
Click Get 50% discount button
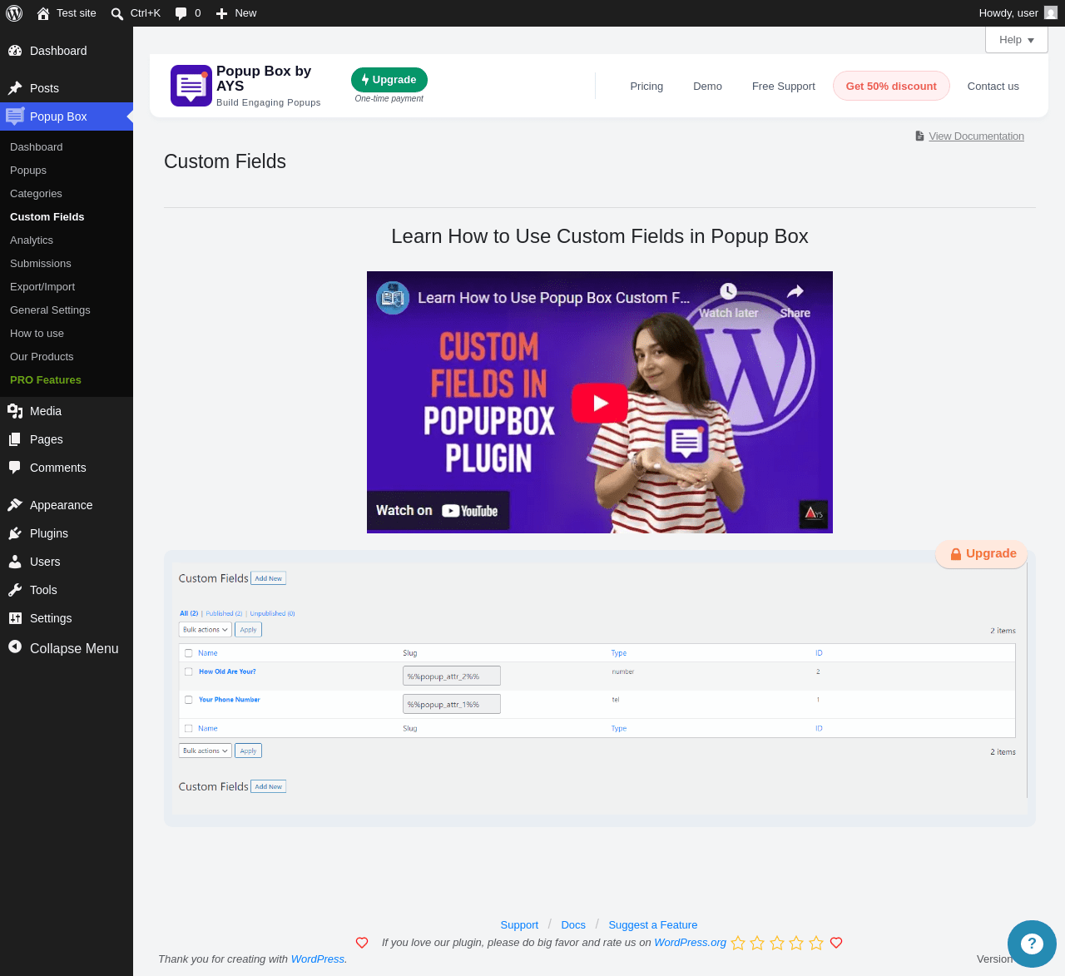tap(891, 86)
